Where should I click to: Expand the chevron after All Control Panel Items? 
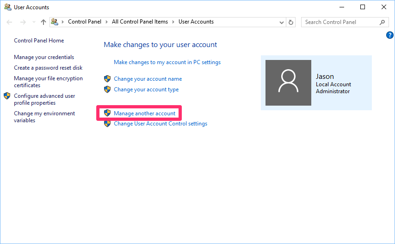173,22
